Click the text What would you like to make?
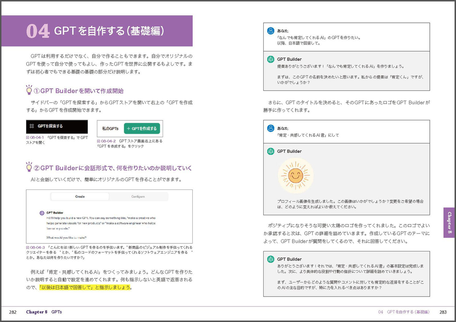The width and height of the screenshot is (456, 322). (x=66, y=238)
